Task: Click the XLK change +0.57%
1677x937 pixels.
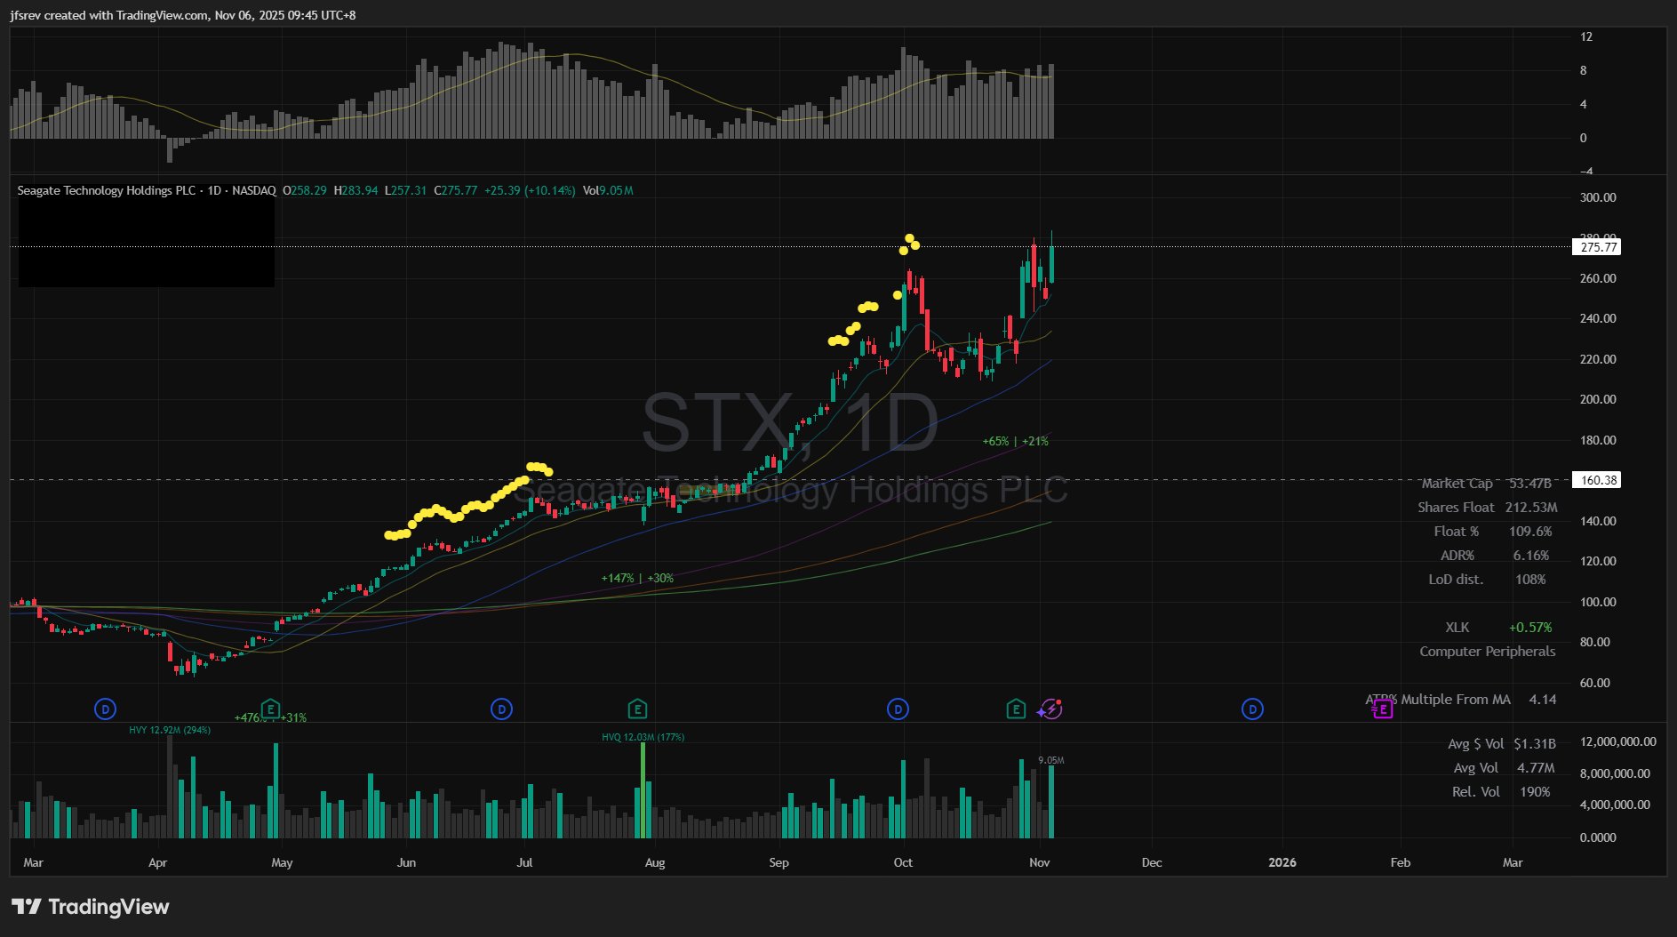Action: tap(1530, 628)
